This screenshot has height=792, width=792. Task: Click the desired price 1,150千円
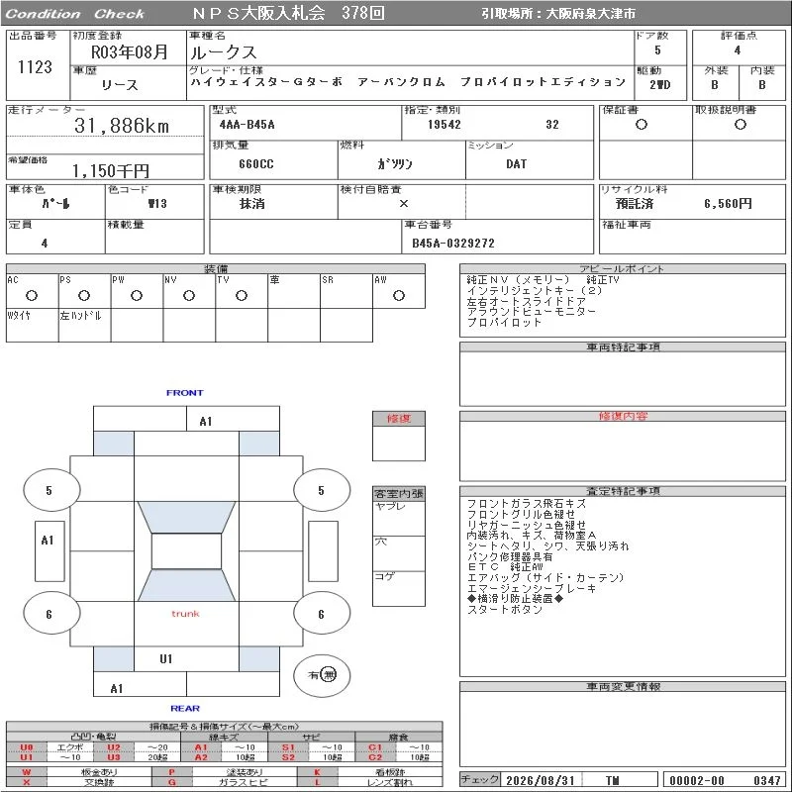(111, 170)
